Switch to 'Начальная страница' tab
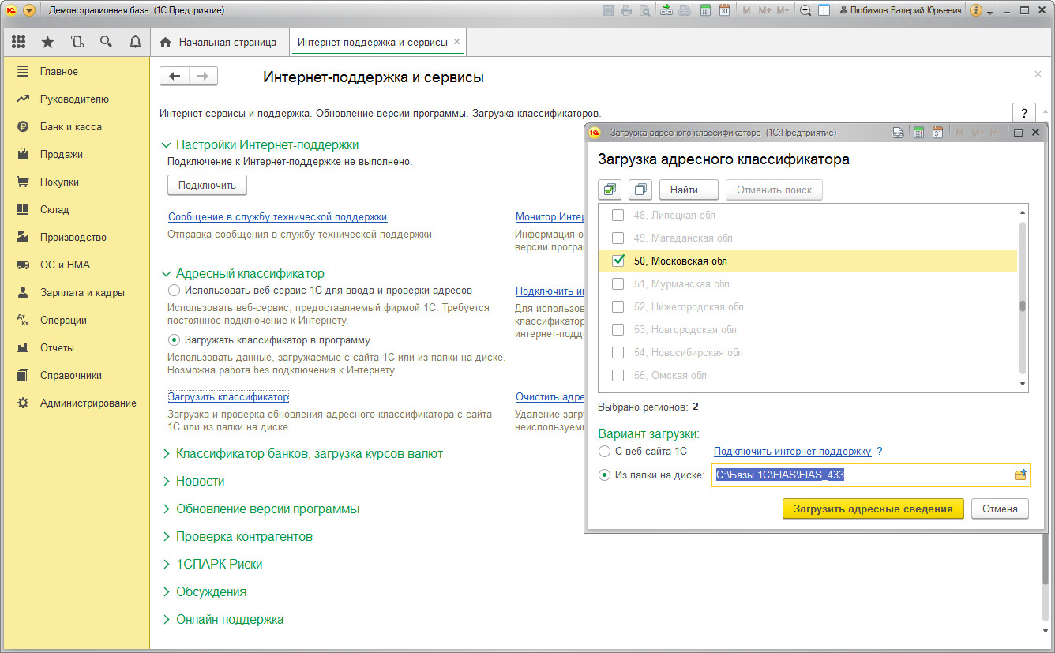Image resolution: width=1055 pixels, height=653 pixels. (x=219, y=42)
